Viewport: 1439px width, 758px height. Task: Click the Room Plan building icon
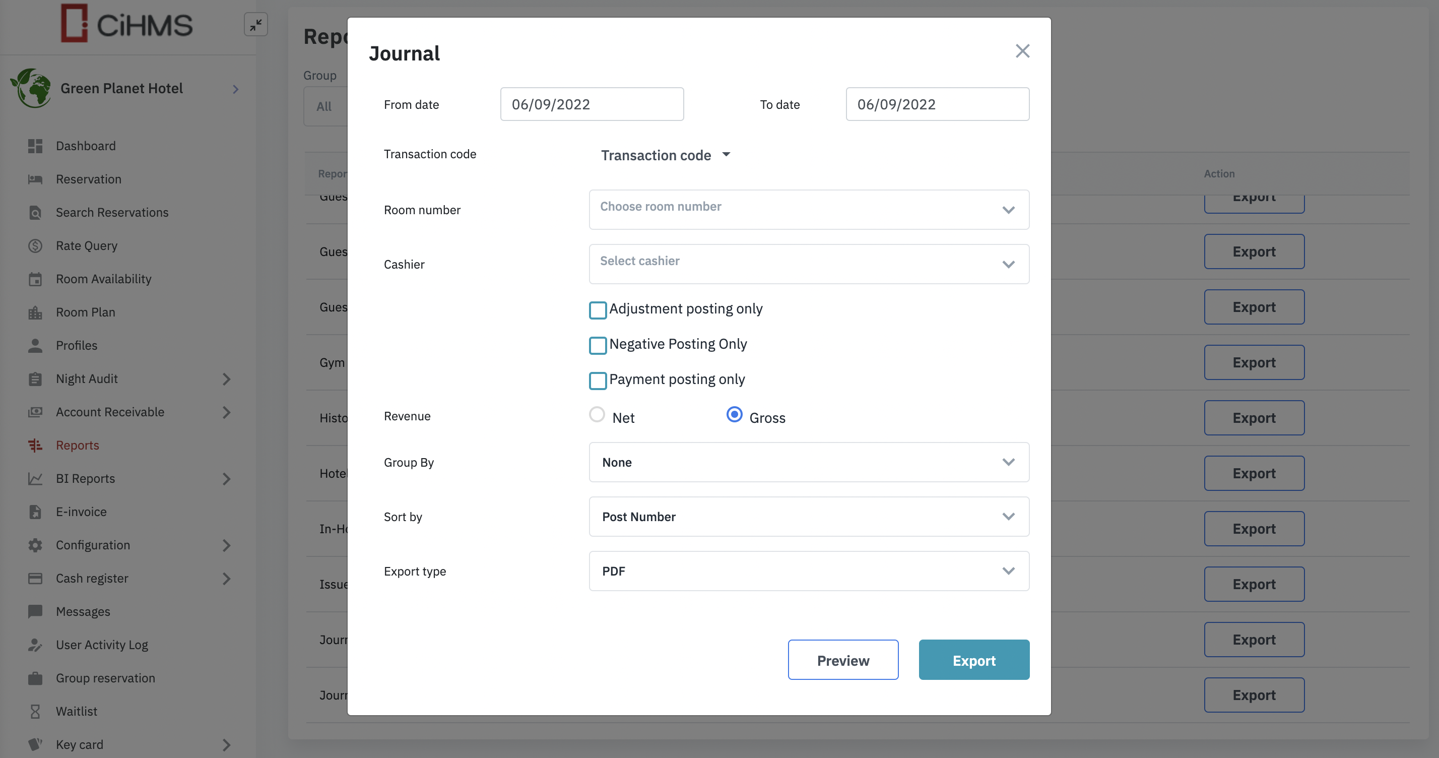pos(35,312)
